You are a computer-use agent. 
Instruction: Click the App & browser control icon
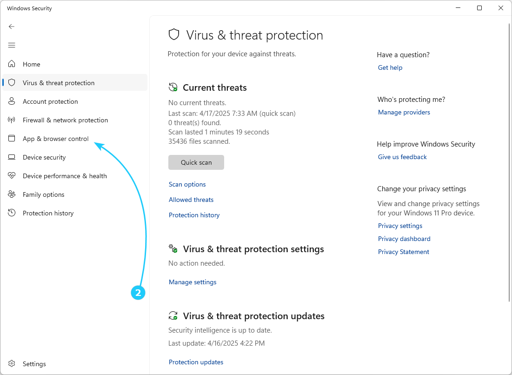(x=12, y=139)
